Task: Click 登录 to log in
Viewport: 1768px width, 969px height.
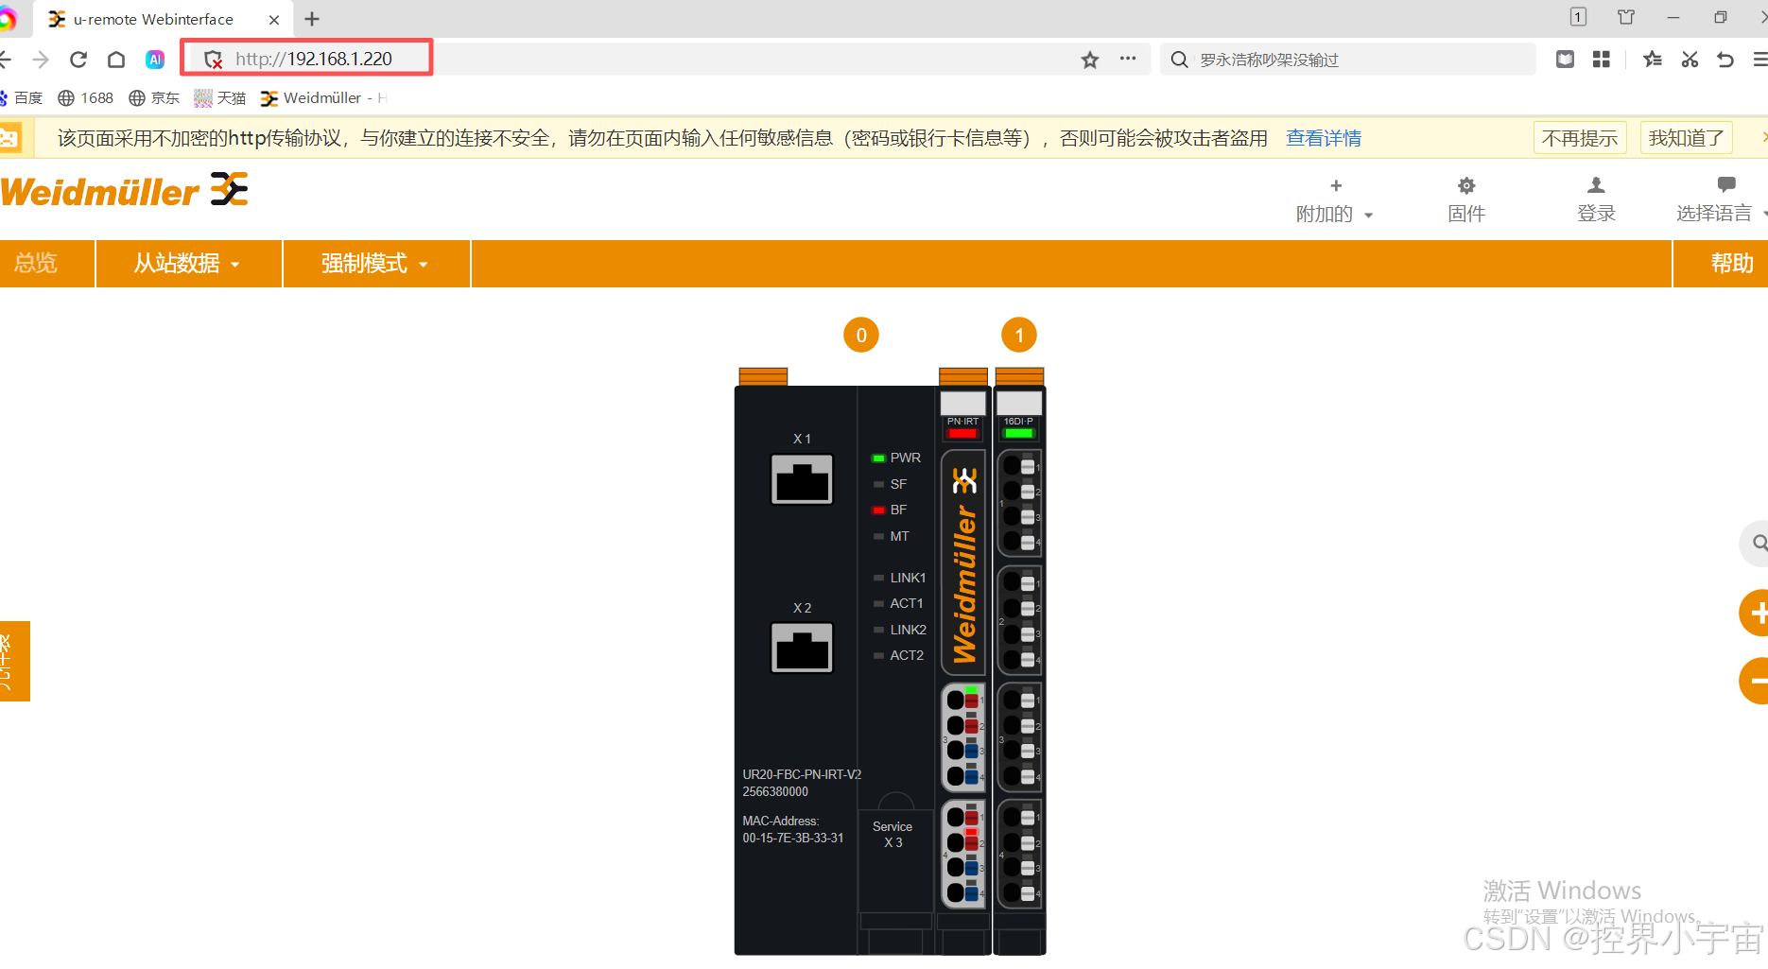Action: (1596, 199)
